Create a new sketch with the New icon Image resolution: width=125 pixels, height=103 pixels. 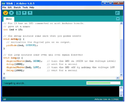point(18,13)
